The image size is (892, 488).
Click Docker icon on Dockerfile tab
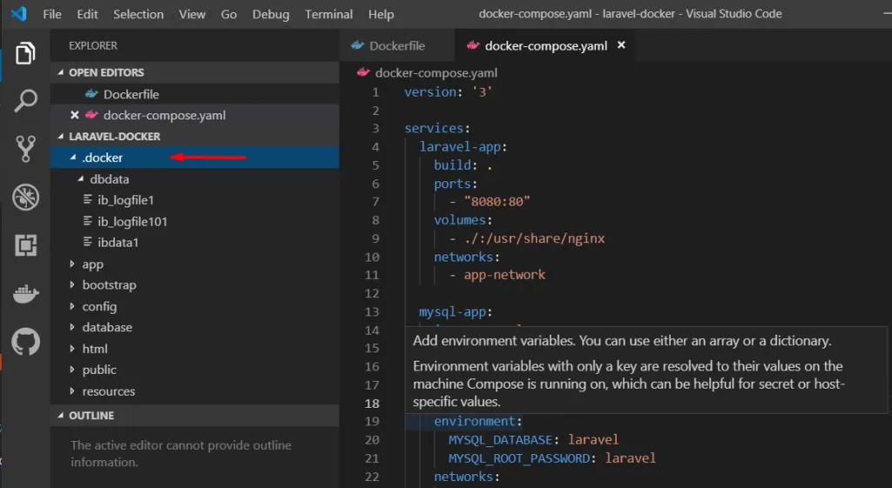coord(357,45)
